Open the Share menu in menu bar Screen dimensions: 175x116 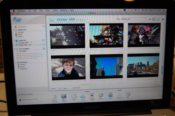48,10
